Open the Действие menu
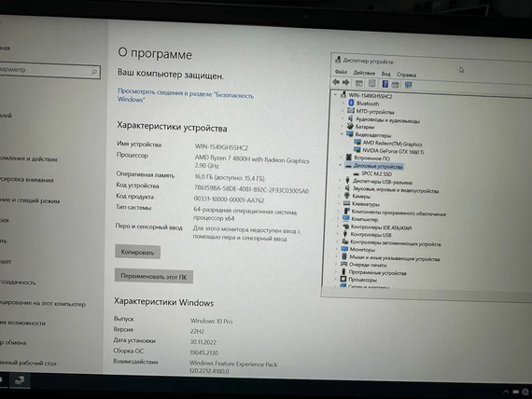Viewport: 532px width, 399px height. [364, 73]
